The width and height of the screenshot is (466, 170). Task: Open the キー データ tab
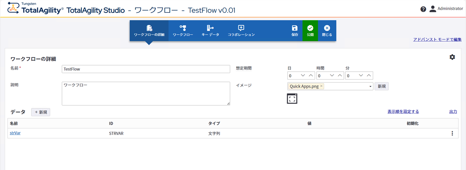click(x=210, y=31)
